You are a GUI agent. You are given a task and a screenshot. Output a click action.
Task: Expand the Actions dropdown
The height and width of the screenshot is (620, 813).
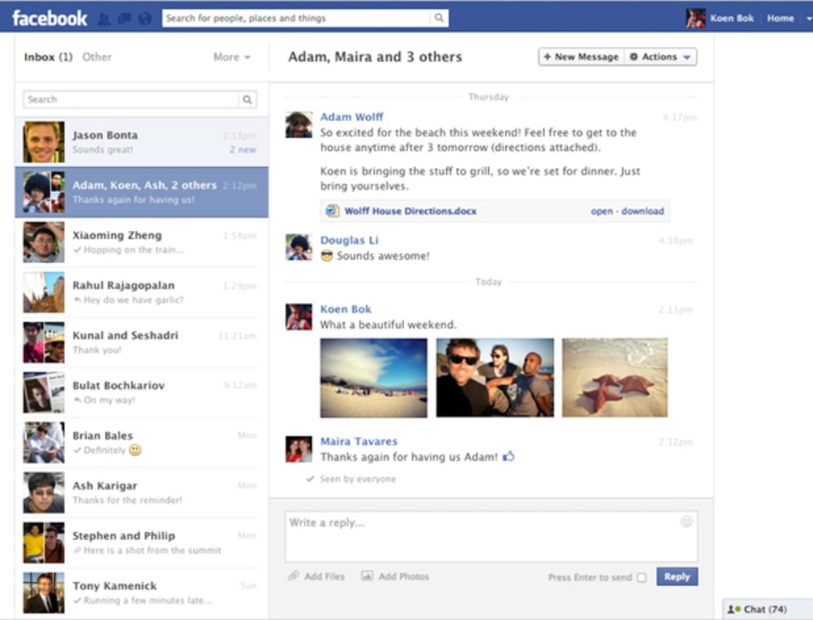tap(661, 57)
